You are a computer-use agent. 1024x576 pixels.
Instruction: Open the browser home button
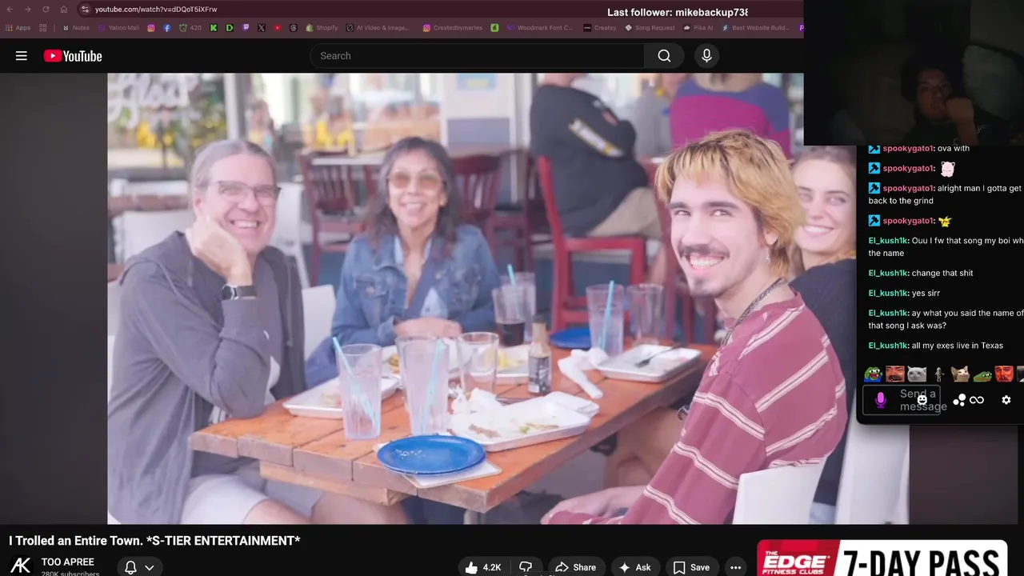pyautogui.click(x=63, y=10)
